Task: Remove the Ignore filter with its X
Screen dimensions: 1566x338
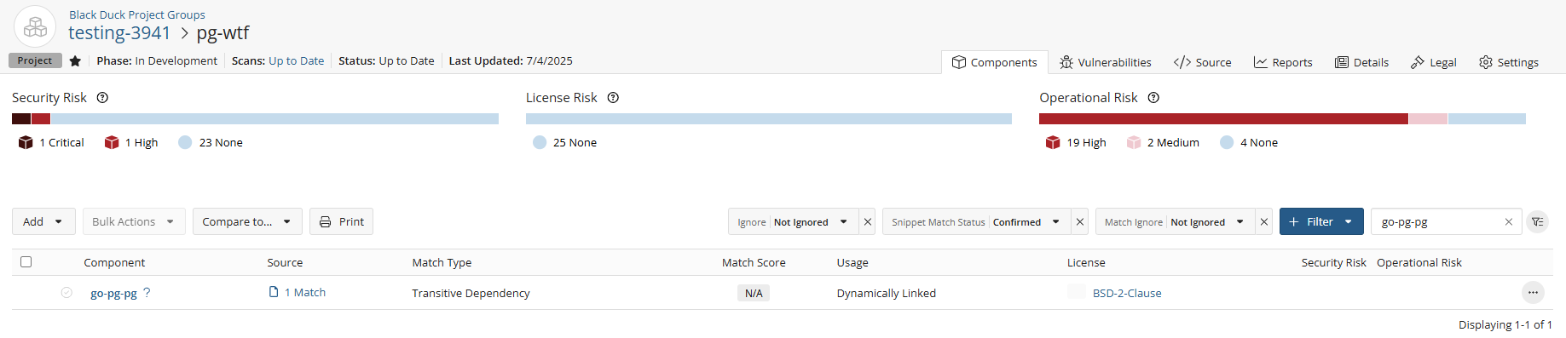Action: (868, 222)
